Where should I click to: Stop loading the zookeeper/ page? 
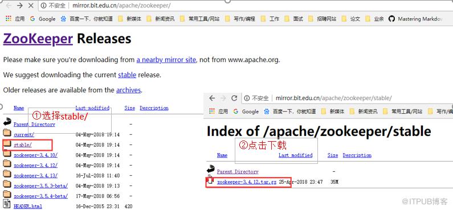tap(31, 6)
